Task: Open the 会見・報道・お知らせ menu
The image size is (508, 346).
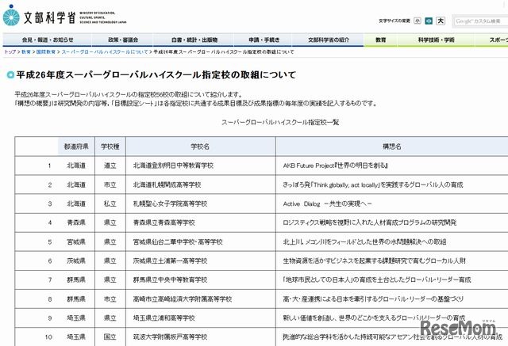Action: (48, 40)
